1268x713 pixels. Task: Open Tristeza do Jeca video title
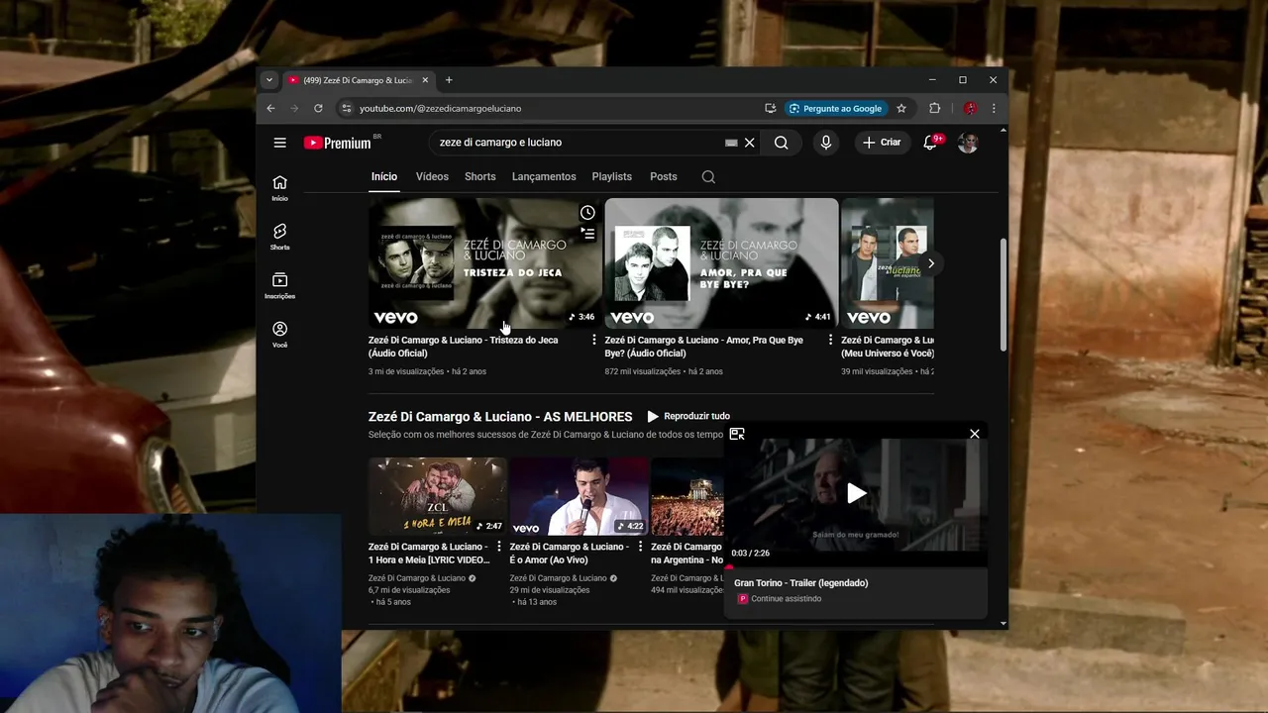coord(463,347)
